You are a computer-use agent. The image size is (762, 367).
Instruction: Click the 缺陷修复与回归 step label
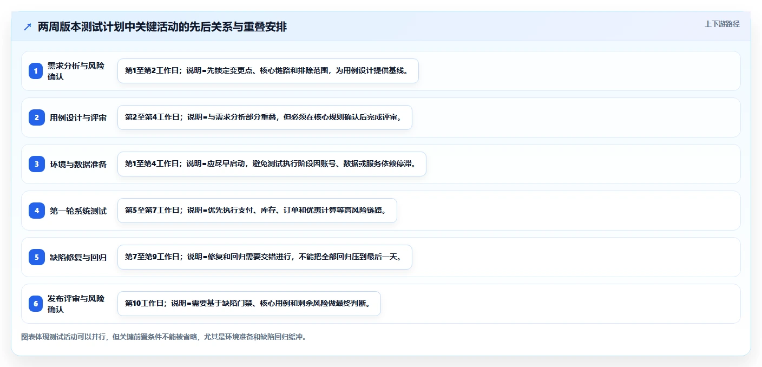click(x=78, y=257)
